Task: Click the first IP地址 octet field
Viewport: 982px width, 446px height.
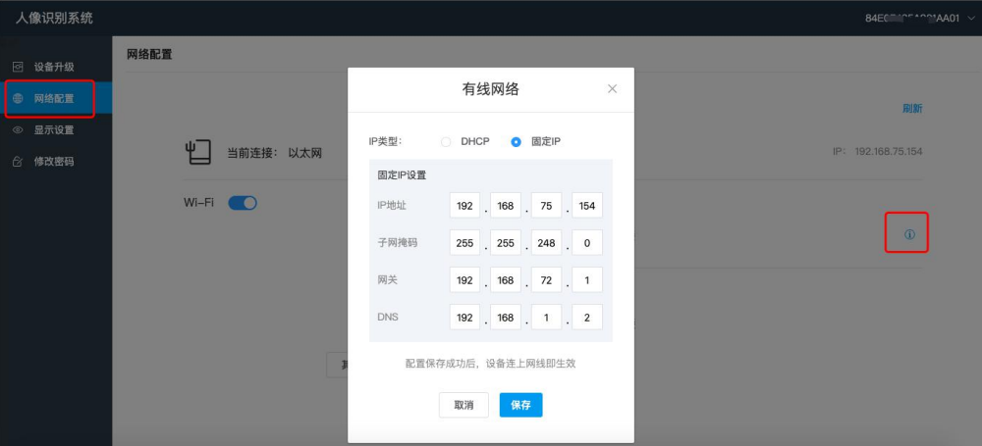Action: 464,205
